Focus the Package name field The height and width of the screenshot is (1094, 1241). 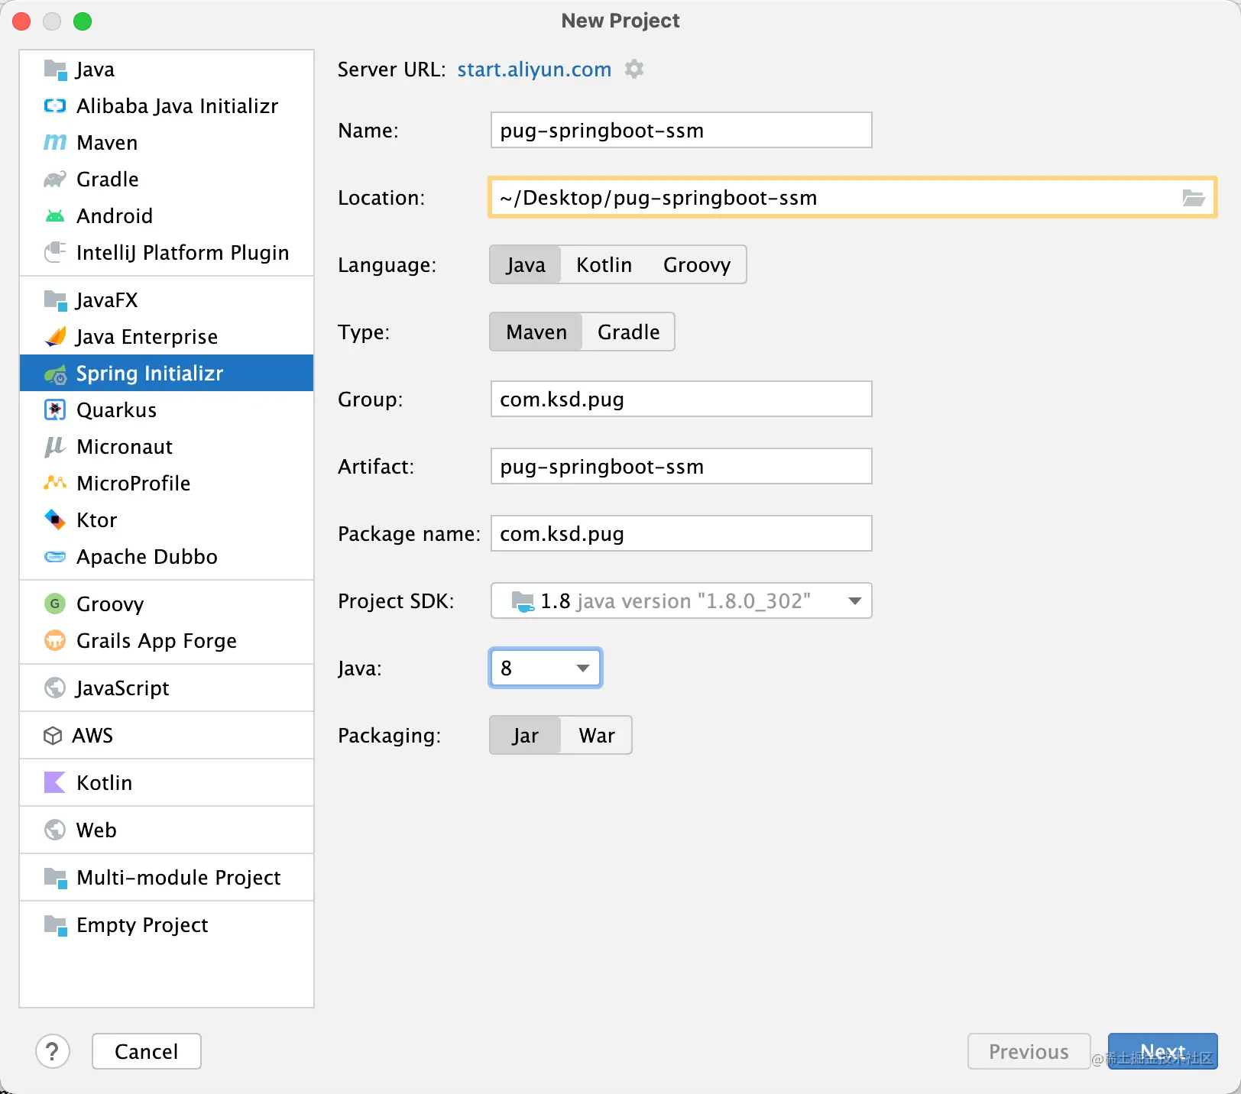(x=681, y=534)
